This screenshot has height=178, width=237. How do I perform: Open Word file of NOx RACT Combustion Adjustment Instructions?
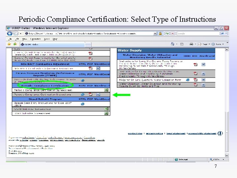98,69
